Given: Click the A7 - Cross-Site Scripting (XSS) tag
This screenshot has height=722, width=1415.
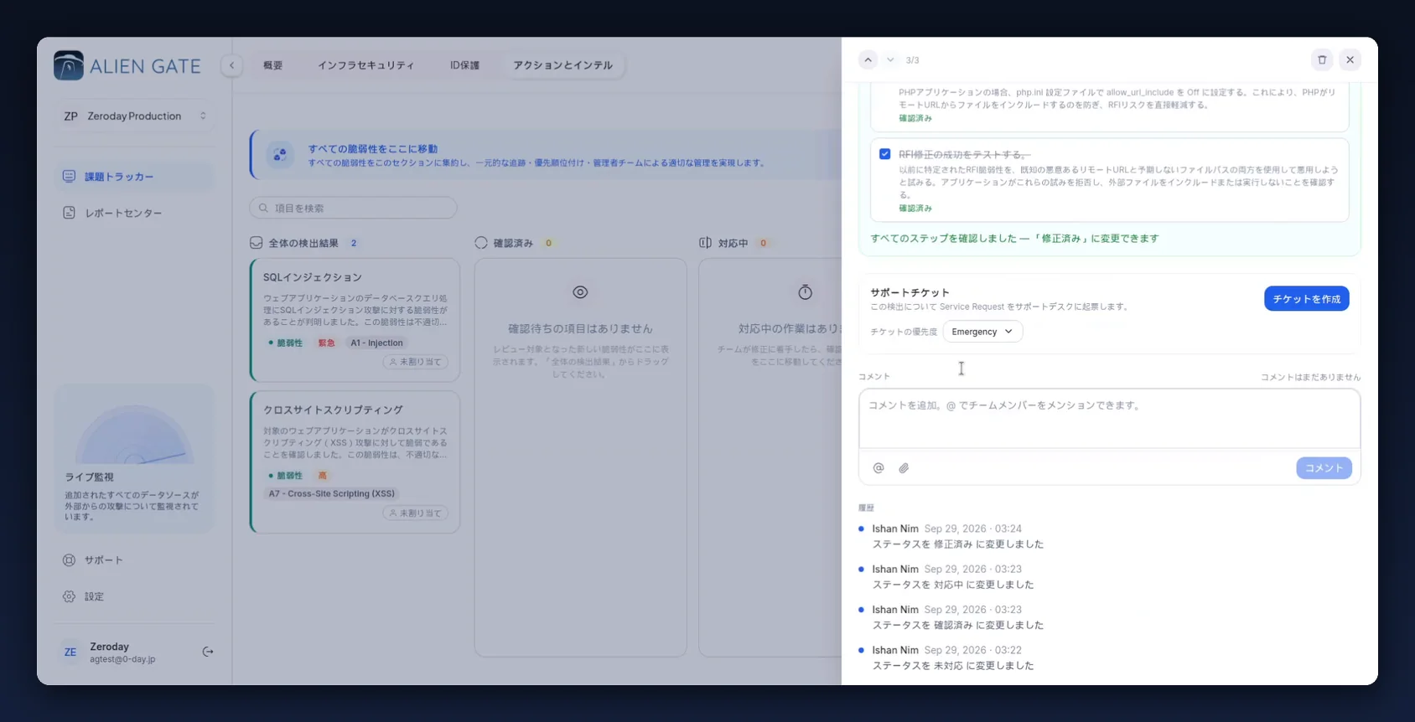Looking at the screenshot, I should point(331,494).
